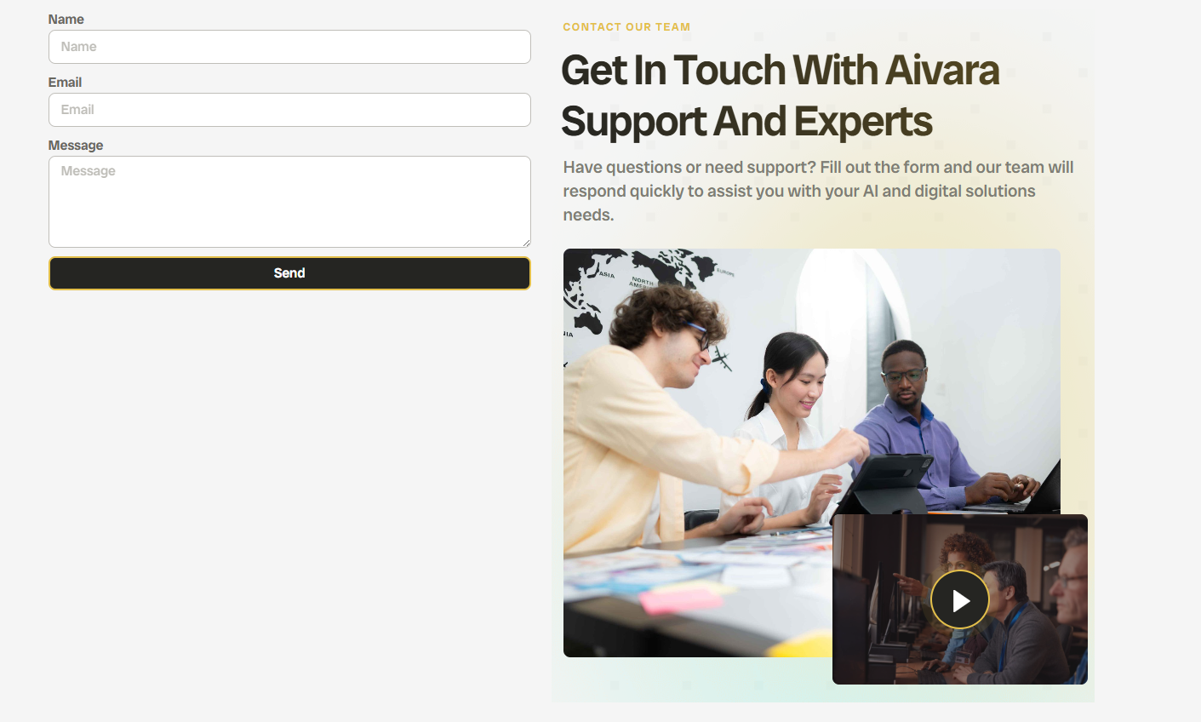Click the "Name" field label
The width and height of the screenshot is (1201, 722).
click(x=66, y=20)
